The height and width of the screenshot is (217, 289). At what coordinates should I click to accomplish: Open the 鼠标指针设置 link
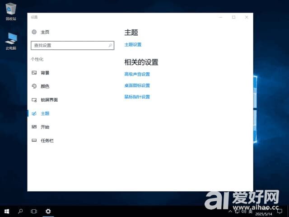coord(137,97)
